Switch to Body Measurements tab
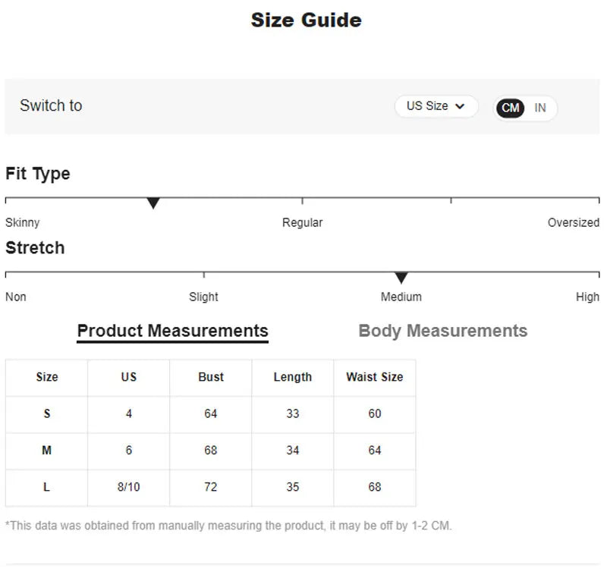 pos(442,331)
